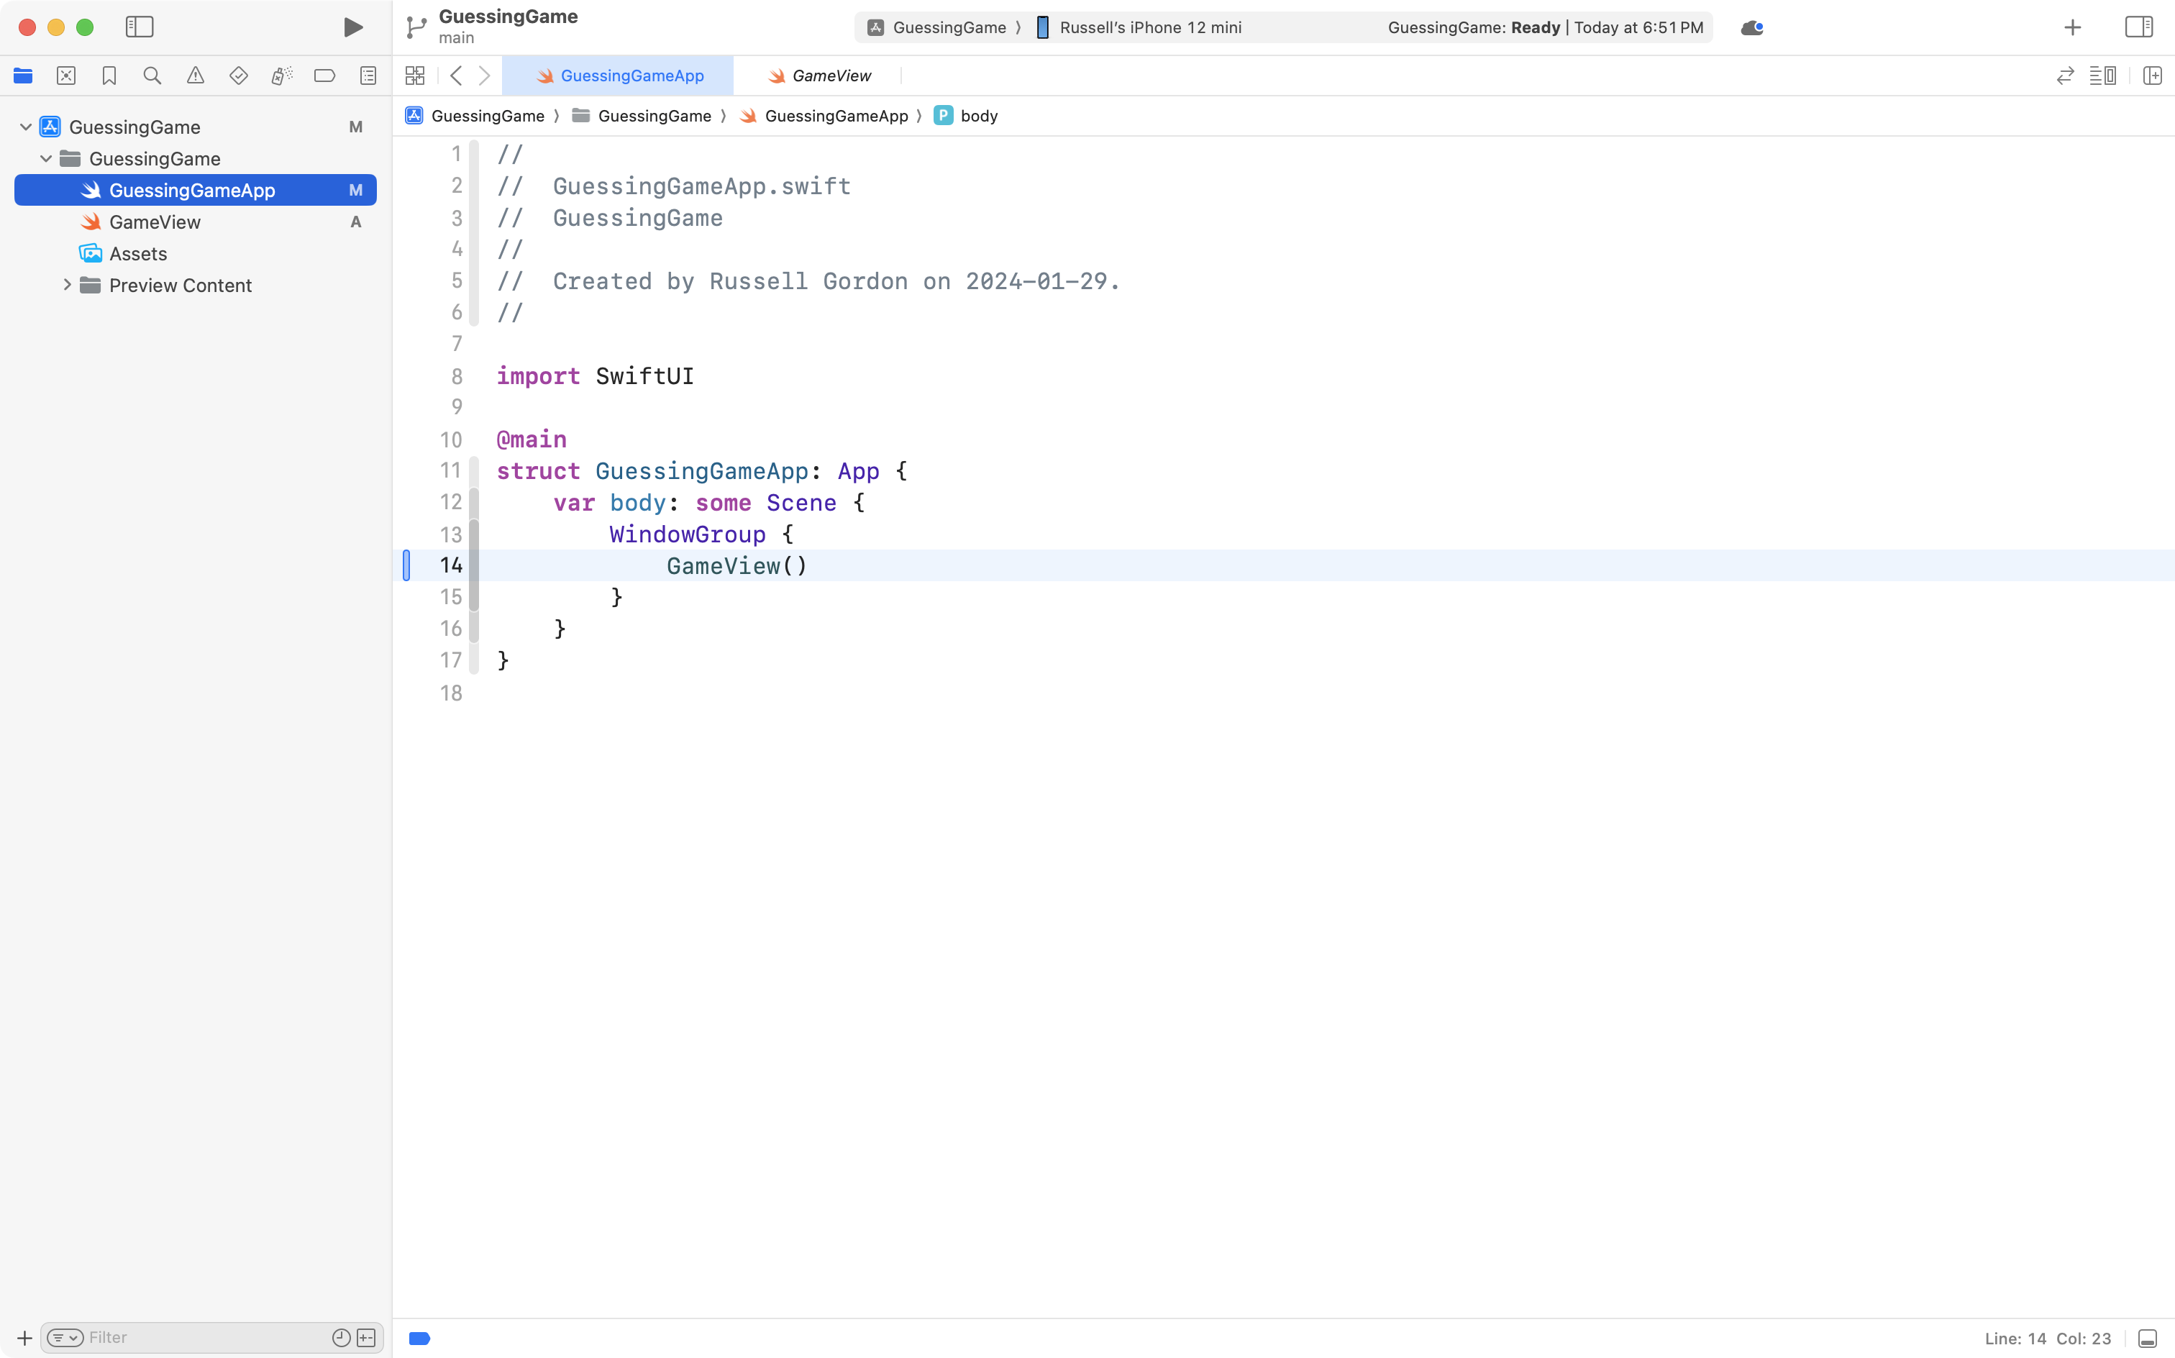Open the Test navigator checkmark icon
2175x1358 pixels.
click(x=239, y=76)
